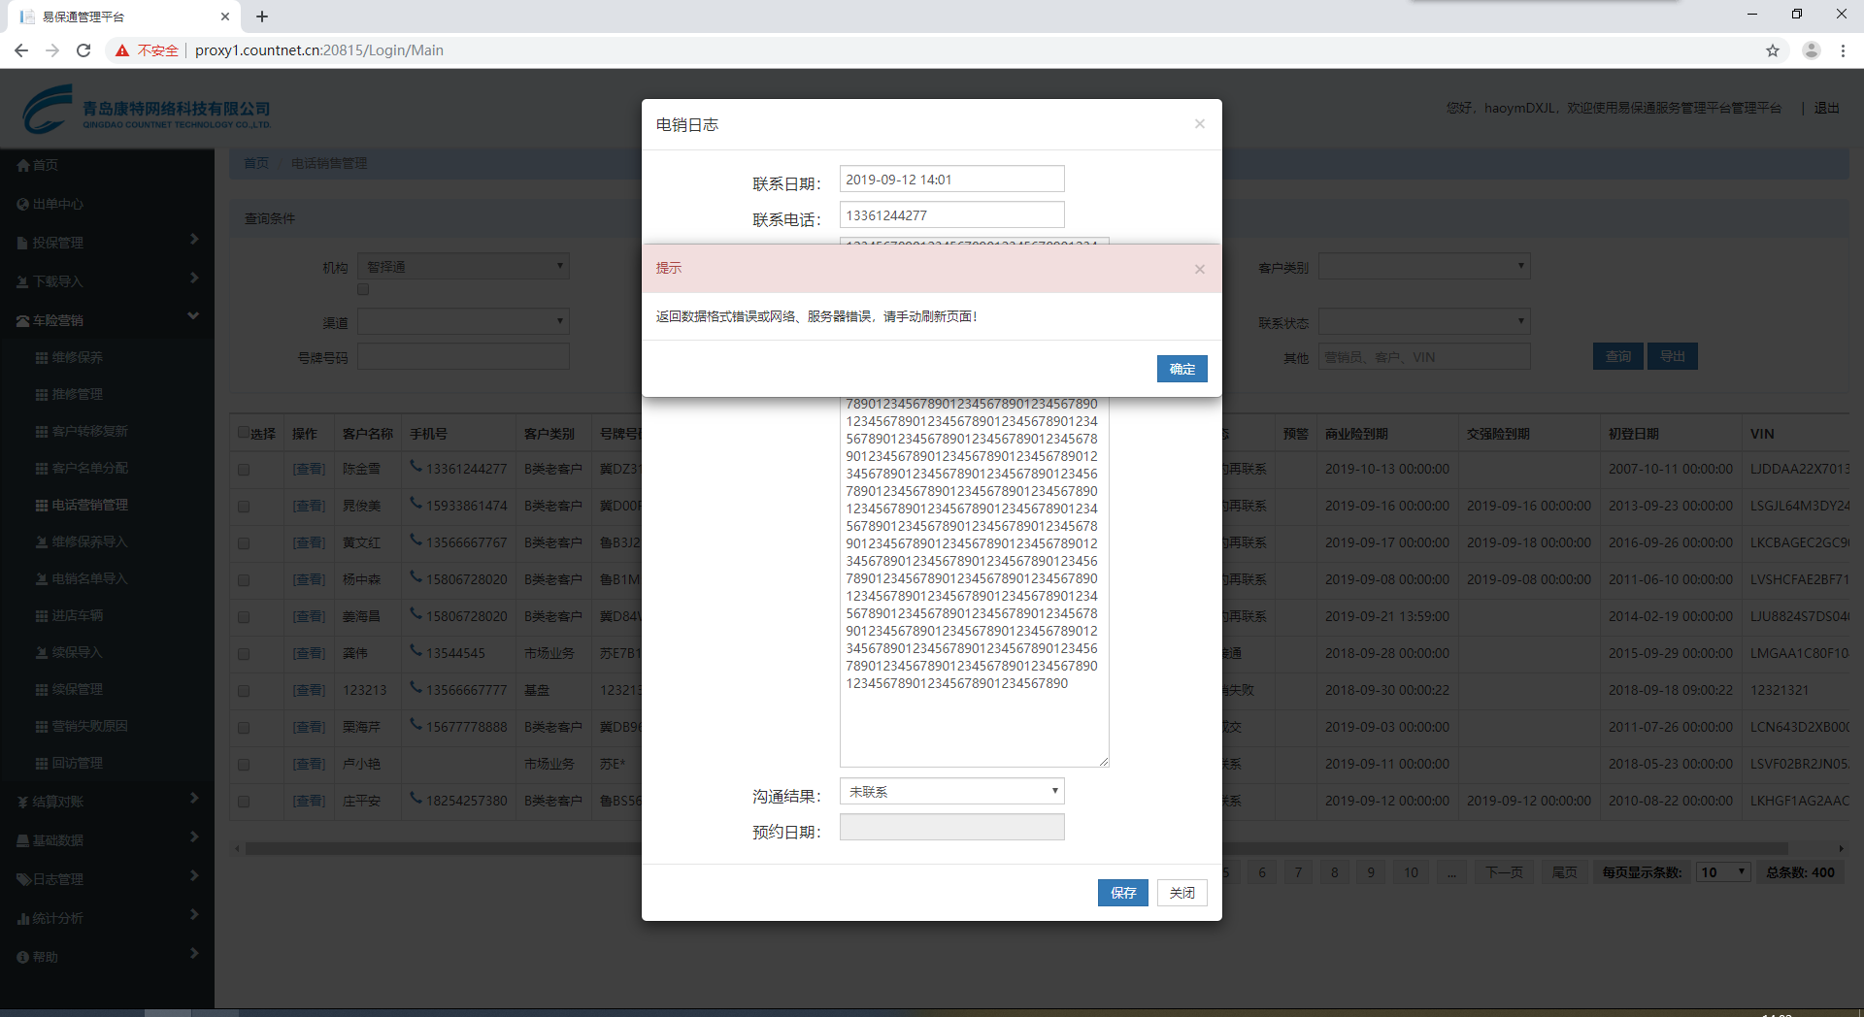
Task: Click the 维修保养导入 import icon in sidebar
Action: [x=42, y=541]
